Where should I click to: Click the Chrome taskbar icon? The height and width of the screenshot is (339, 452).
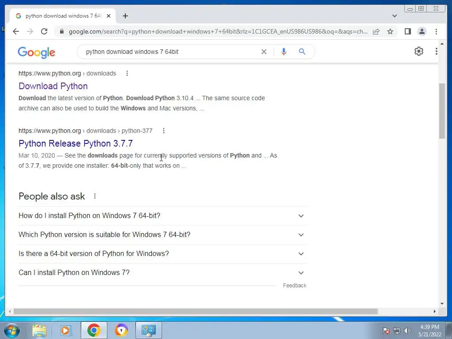tap(94, 330)
